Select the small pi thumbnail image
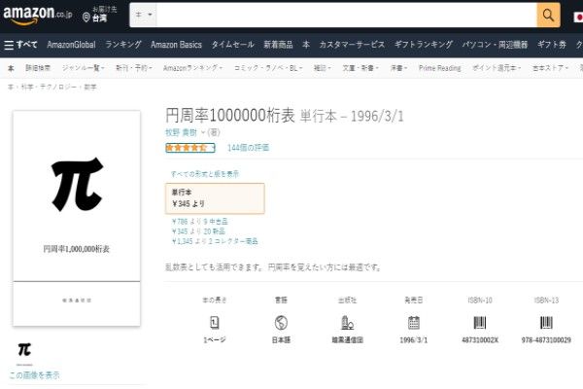583x389 pixels. tap(24, 350)
